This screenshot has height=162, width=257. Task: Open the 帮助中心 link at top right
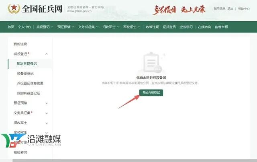tap(244, 8)
